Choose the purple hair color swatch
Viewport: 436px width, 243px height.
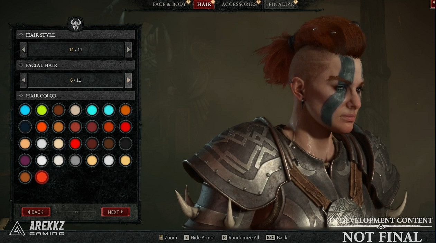click(x=25, y=160)
